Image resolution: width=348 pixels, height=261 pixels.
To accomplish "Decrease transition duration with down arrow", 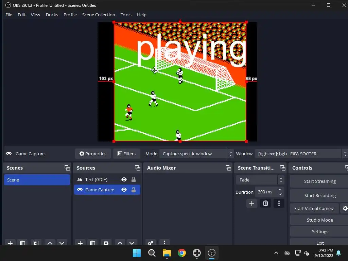I will pos(280,194).
